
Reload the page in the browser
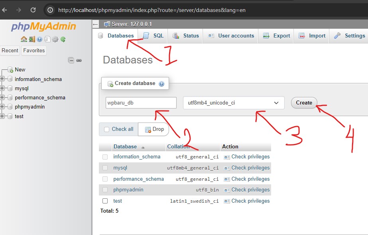[x=33, y=10]
